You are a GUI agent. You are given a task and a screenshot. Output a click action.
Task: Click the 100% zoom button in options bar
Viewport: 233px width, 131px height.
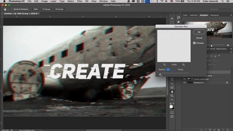35,9
